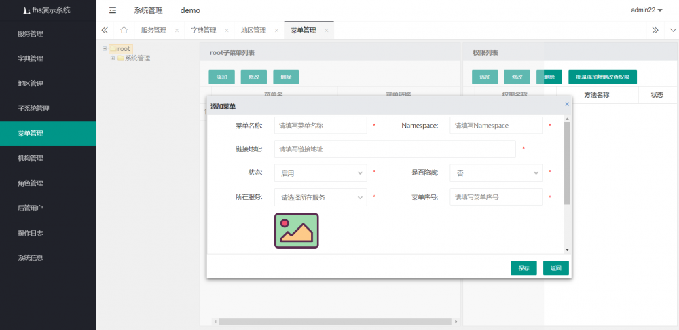This screenshot has height=330, width=679.
Task: Click the dialog scrollbar down arrow
Action: point(567,250)
